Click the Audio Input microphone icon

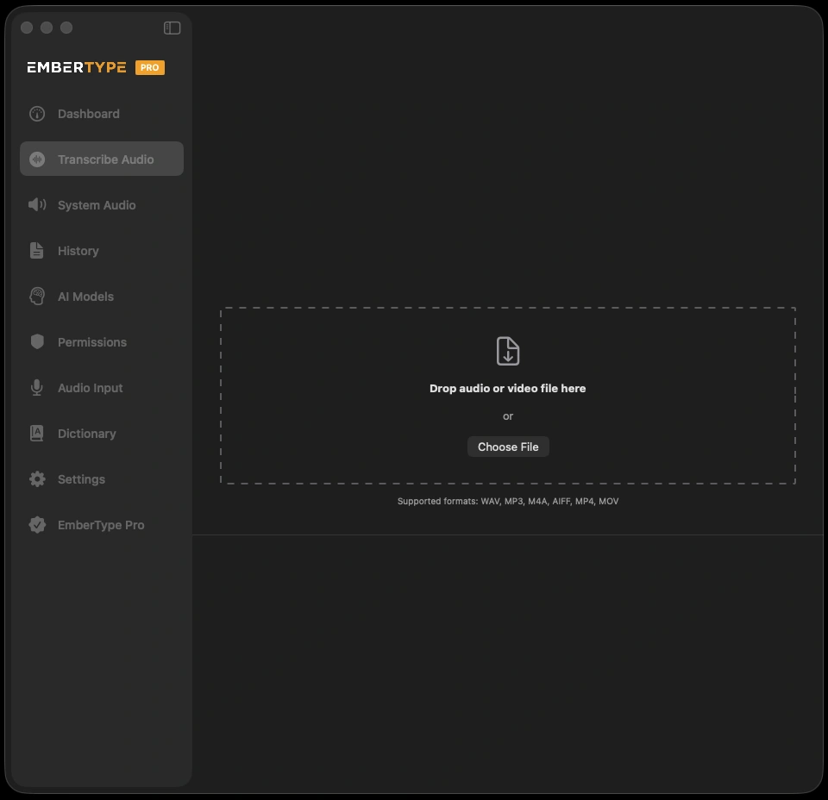point(36,388)
